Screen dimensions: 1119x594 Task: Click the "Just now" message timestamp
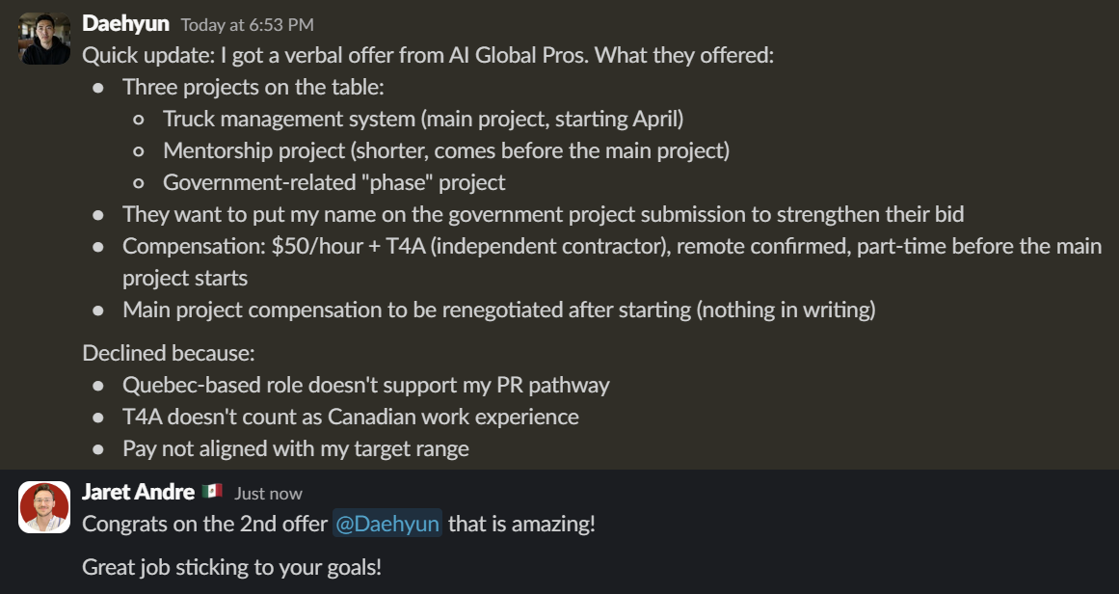click(268, 494)
